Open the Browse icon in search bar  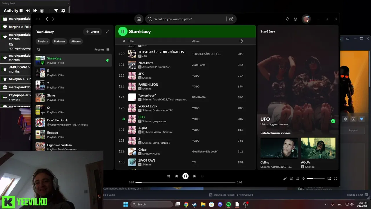pyautogui.click(x=231, y=19)
